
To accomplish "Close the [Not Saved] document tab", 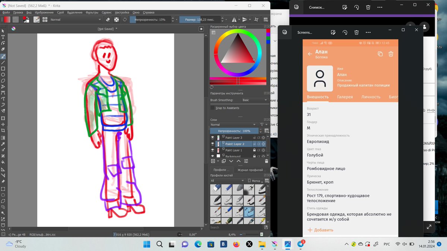I will click(x=201, y=29).
